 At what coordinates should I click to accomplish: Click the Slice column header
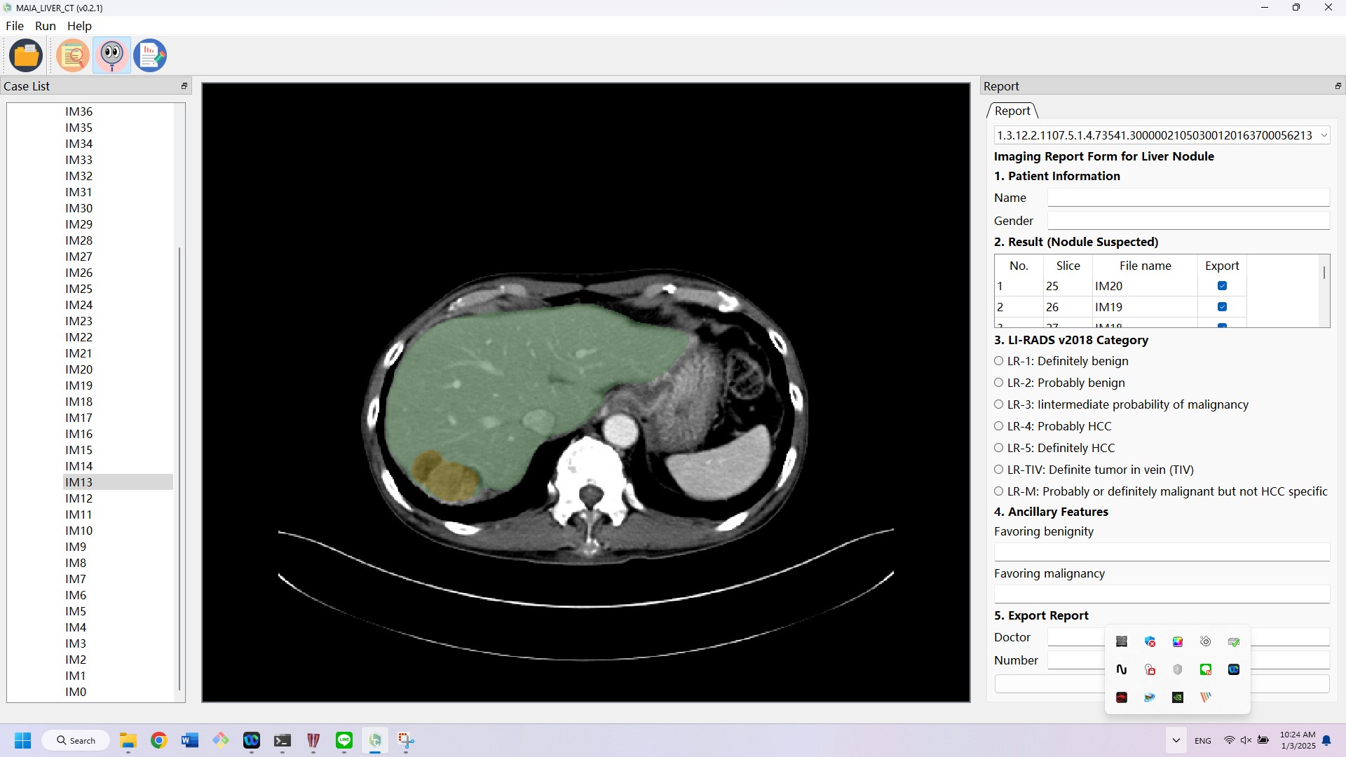pos(1068,266)
